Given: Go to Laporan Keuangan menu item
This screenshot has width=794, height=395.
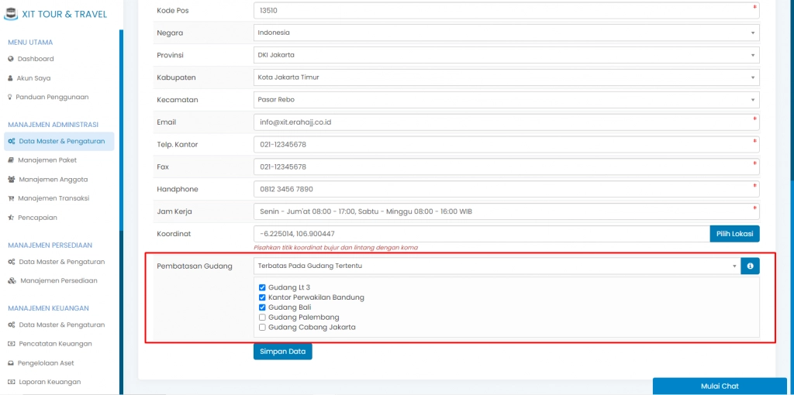Looking at the screenshot, I should pos(50,382).
